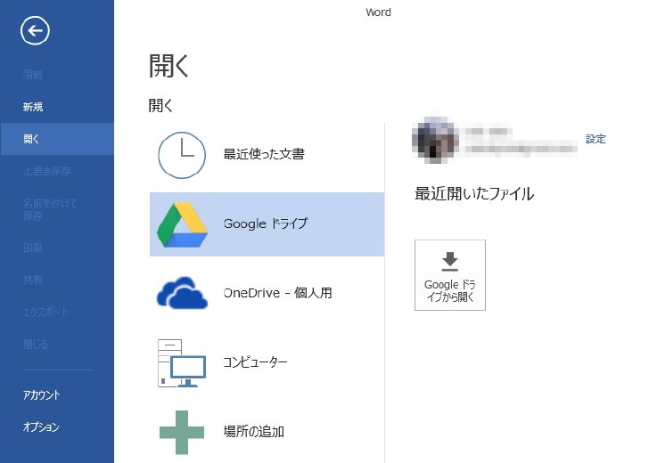Click the Google Drive triangle logo
The image size is (649, 463).
pyautogui.click(x=182, y=224)
